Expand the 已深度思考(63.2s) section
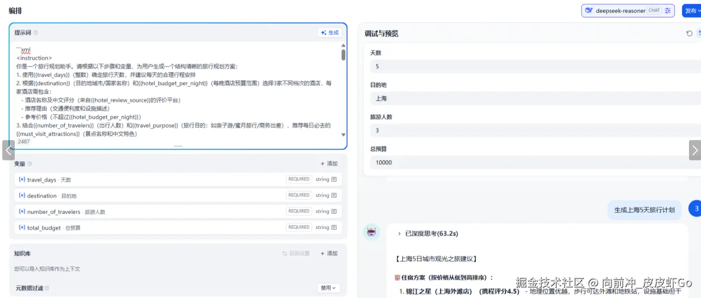Viewport: 701px width, 298px height. 428,234
